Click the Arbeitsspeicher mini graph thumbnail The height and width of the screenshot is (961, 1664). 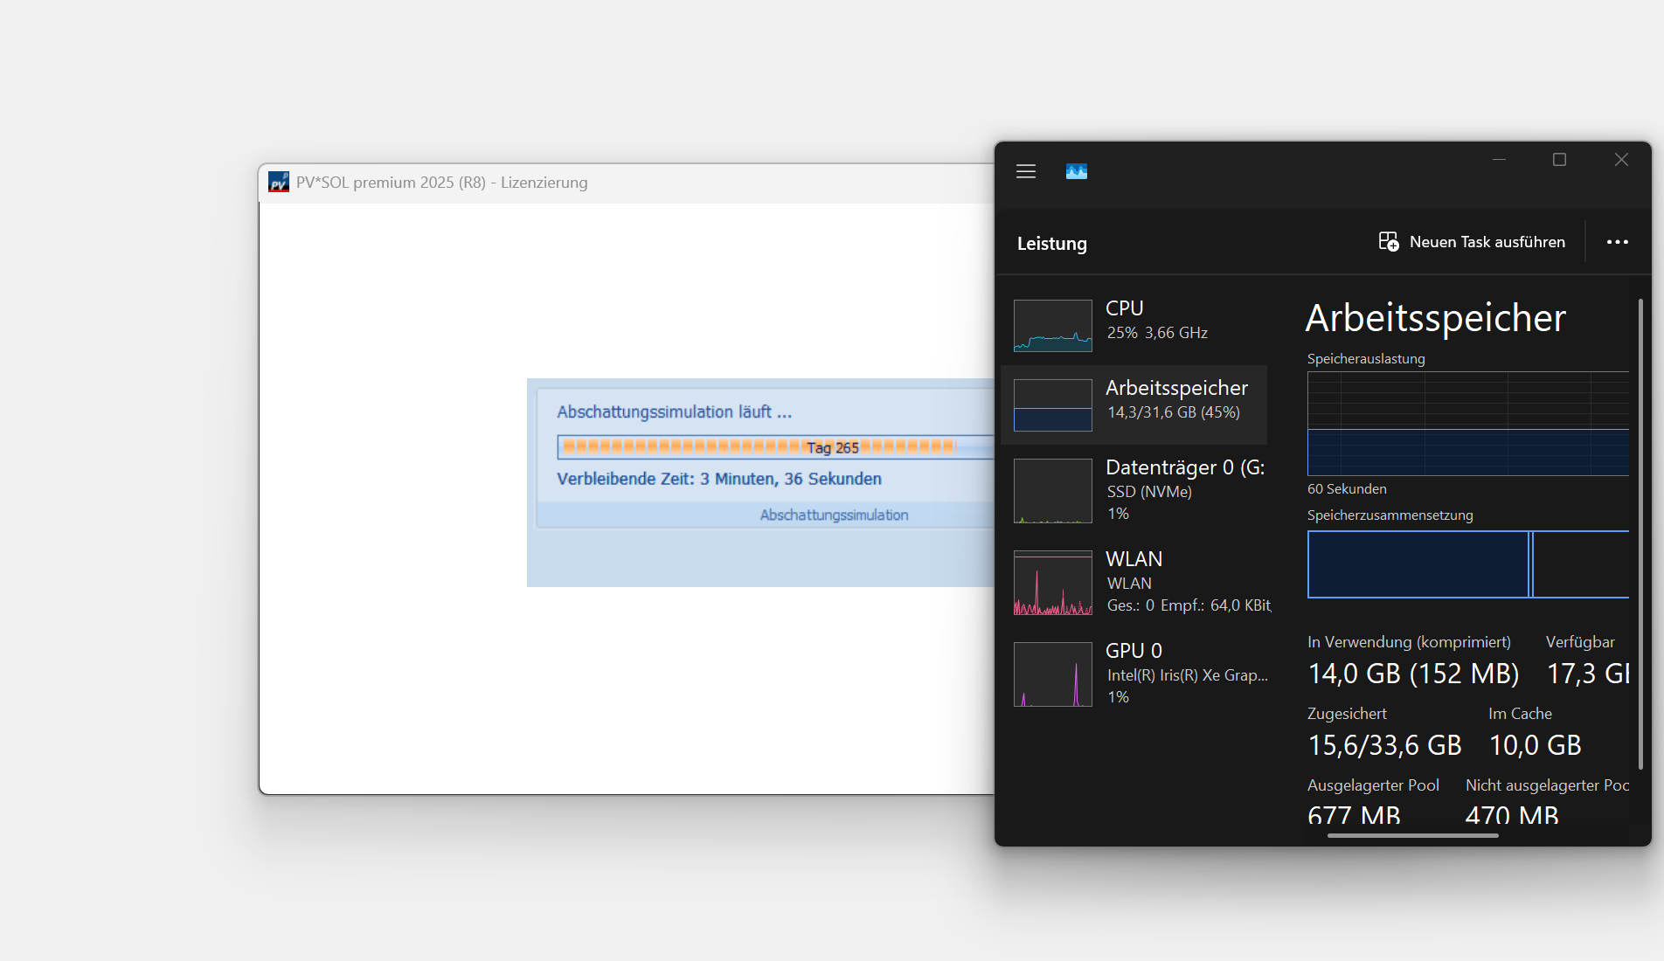point(1053,405)
